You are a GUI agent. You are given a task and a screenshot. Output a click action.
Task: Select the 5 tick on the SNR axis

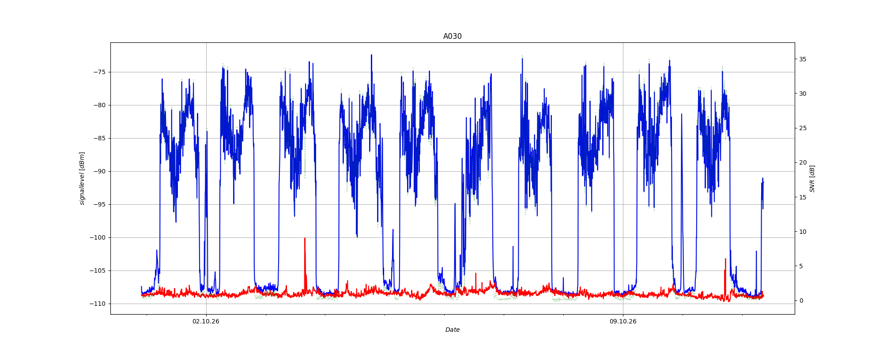tap(800, 267)
